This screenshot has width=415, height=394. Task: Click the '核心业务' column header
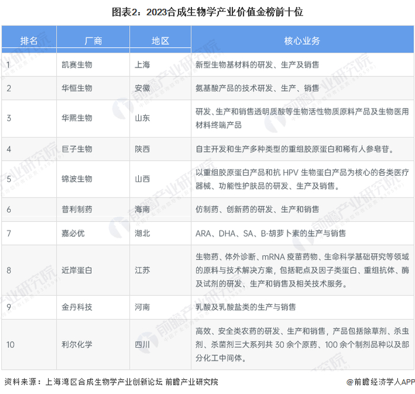pos(302,41)
